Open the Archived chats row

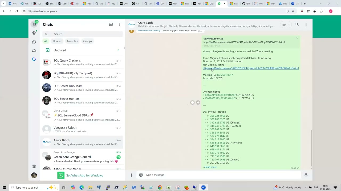(82, 50)
